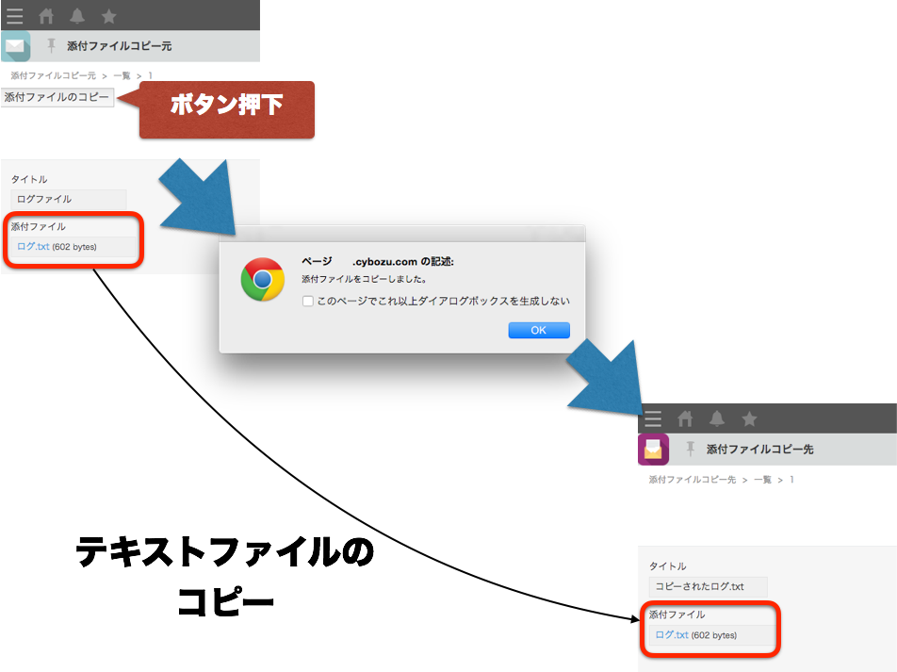Click the source app envelope icon
The width and height of the screenshot is (897, 672).
point(15,46)
